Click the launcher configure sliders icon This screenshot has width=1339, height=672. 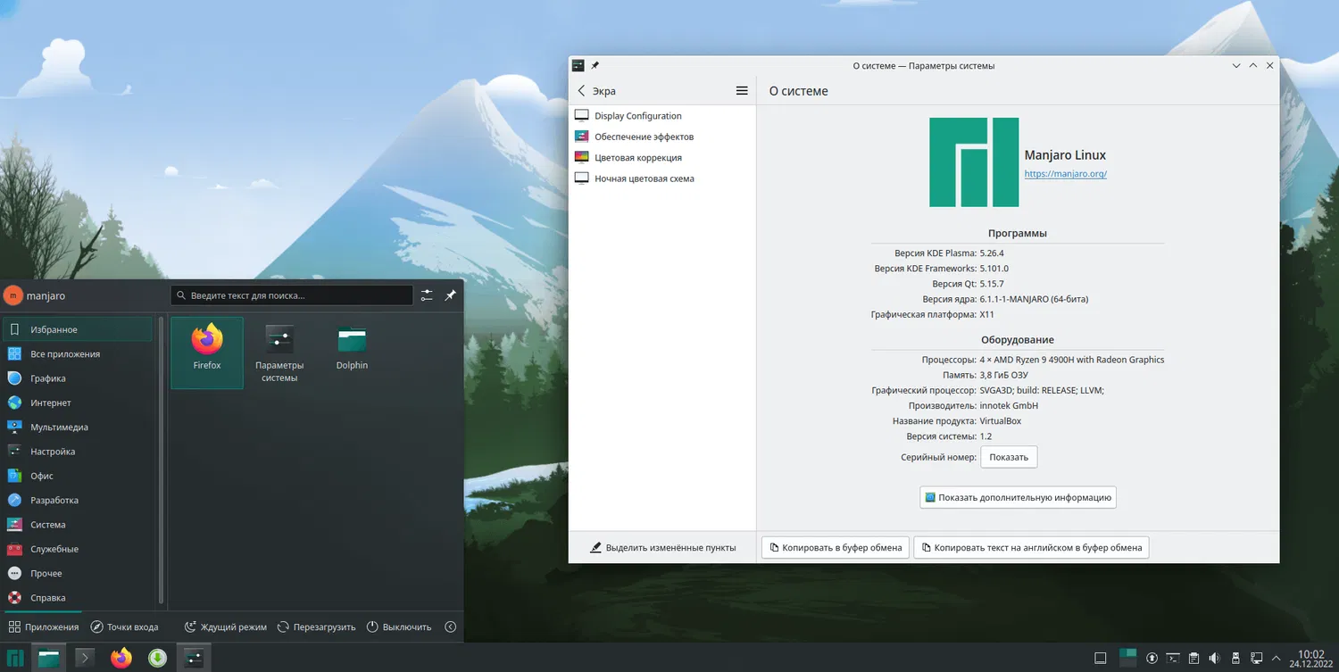tap(427, 295)
